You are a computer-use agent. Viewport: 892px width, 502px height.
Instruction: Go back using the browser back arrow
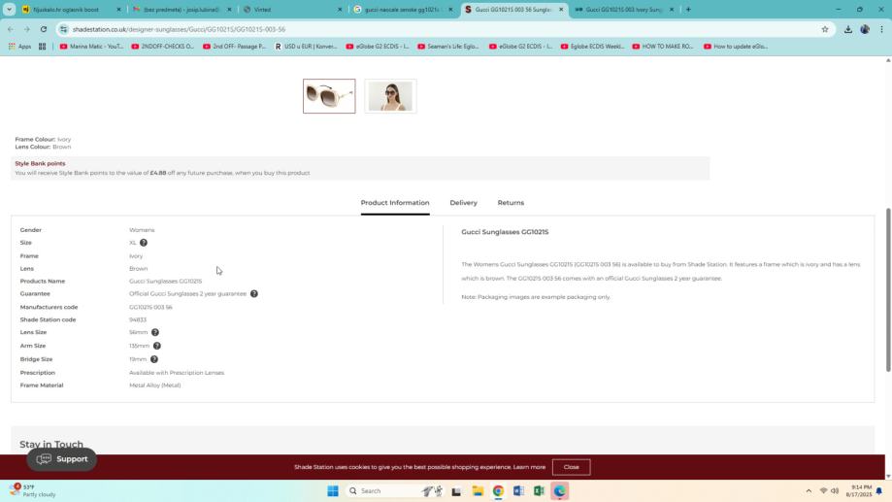coord(11,29)
